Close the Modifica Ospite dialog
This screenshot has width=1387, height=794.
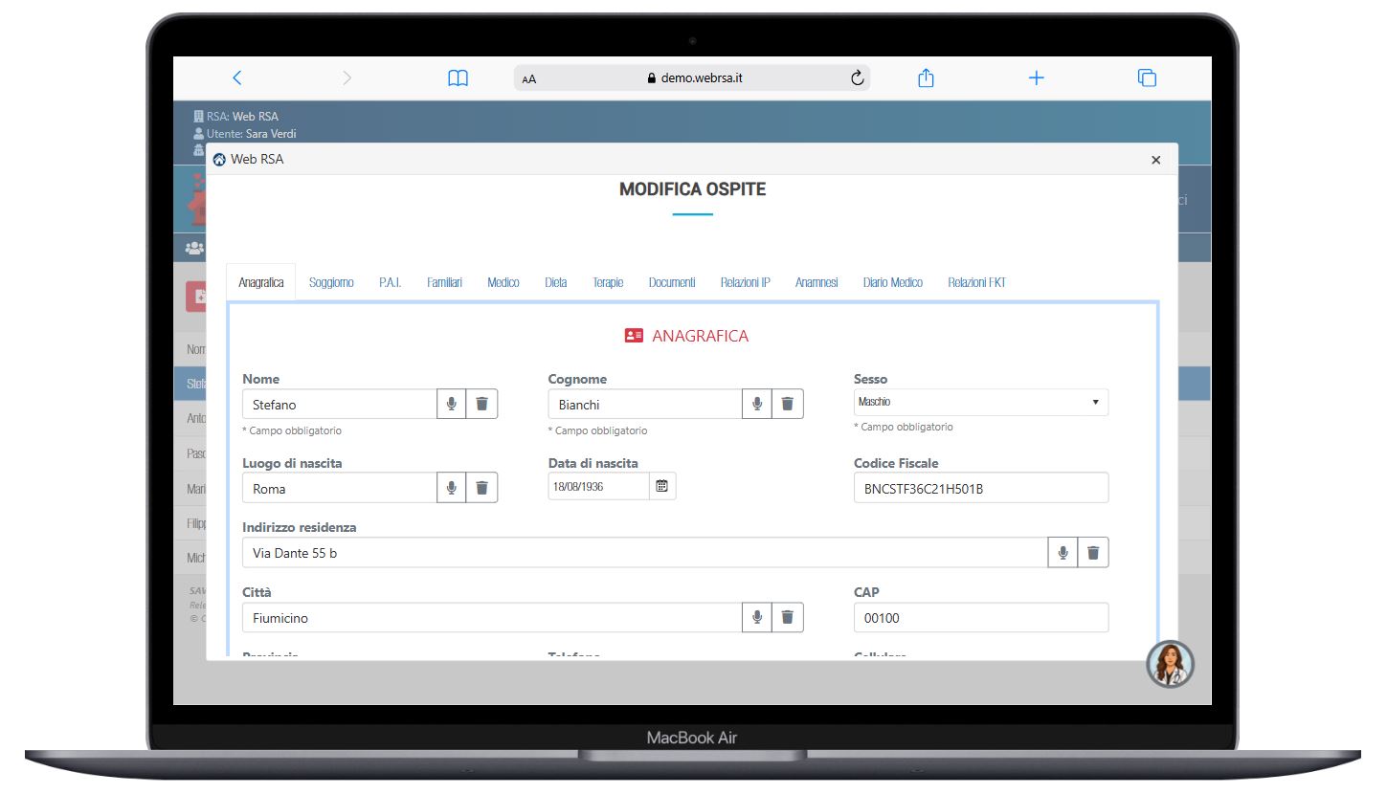[x=1155, y=160]
